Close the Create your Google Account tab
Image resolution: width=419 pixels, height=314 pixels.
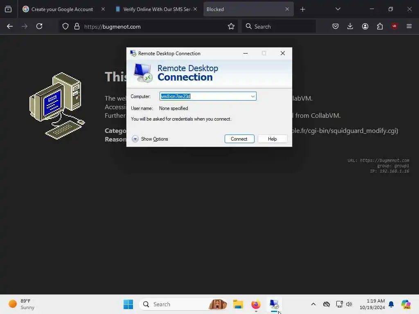(x=103, y=9)
